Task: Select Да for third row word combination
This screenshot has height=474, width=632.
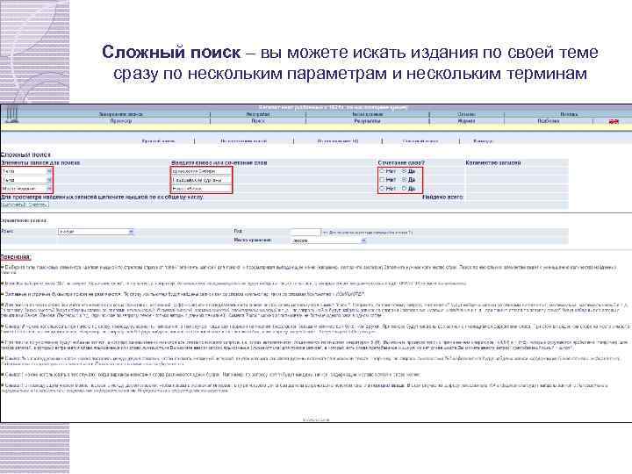Action: click(405, 188)
